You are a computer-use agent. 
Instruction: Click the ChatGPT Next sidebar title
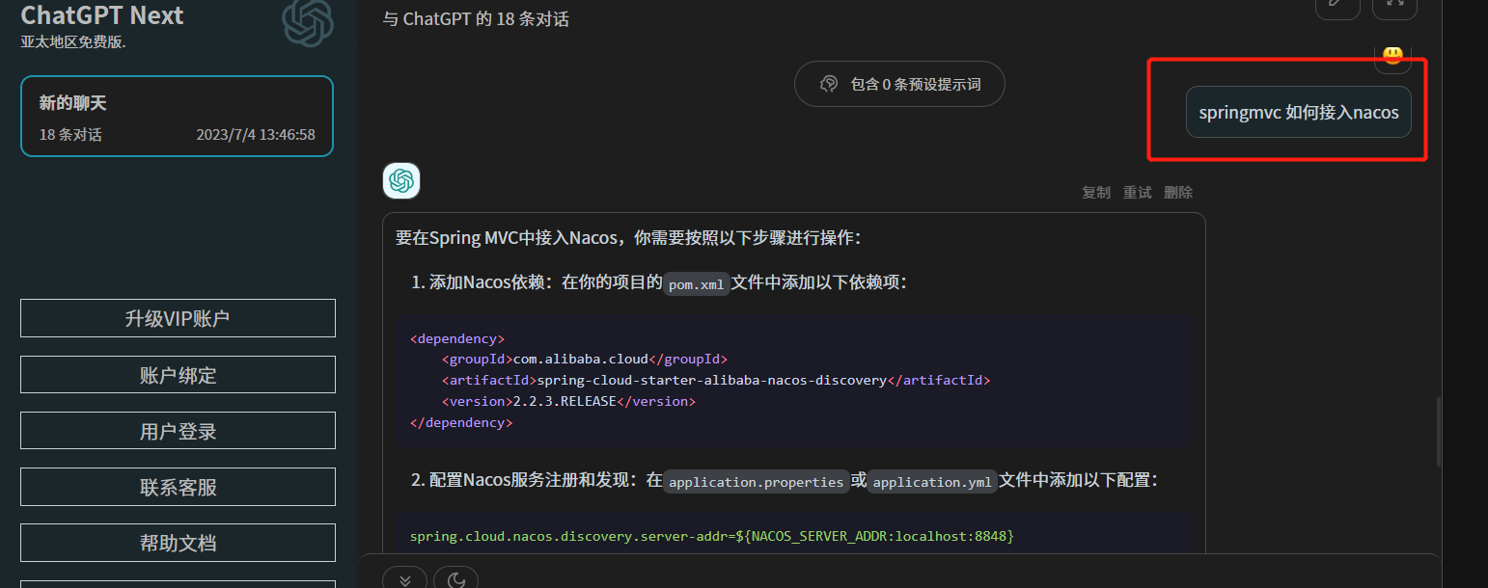pyautogui.click(x=102, y=15)
